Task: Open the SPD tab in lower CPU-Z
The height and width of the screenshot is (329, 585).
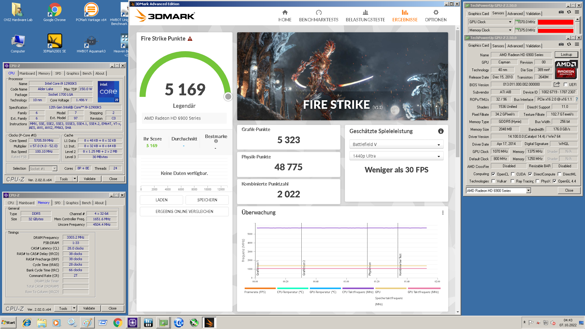Action: pyautogui.click(x=58, y=203)
